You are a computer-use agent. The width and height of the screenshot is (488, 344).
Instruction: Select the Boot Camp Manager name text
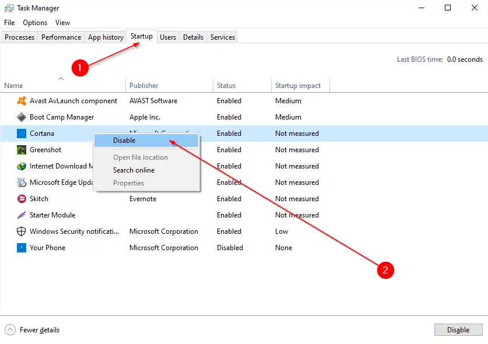(62, 117)
